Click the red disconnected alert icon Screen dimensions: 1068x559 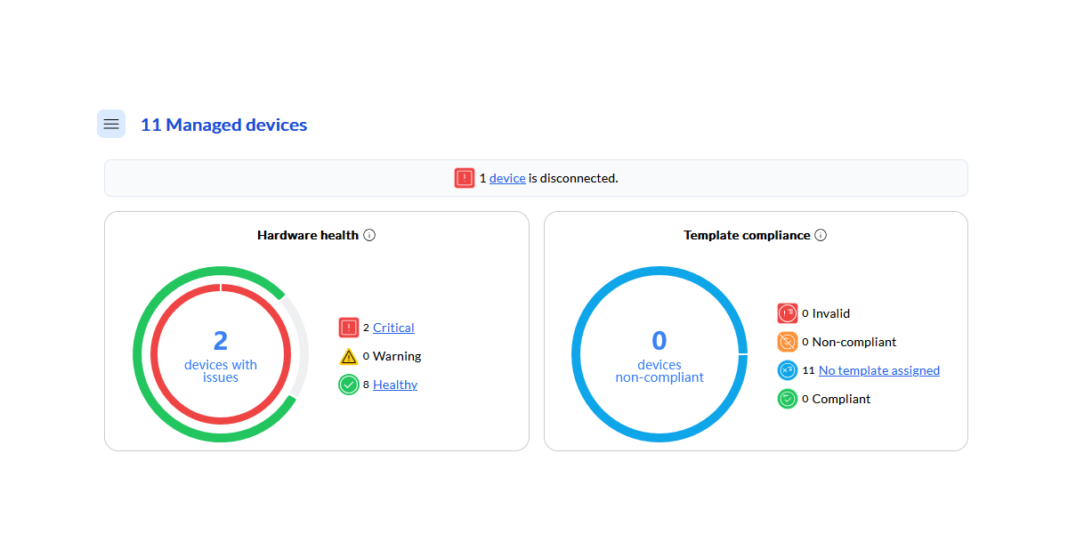(465, 178)
